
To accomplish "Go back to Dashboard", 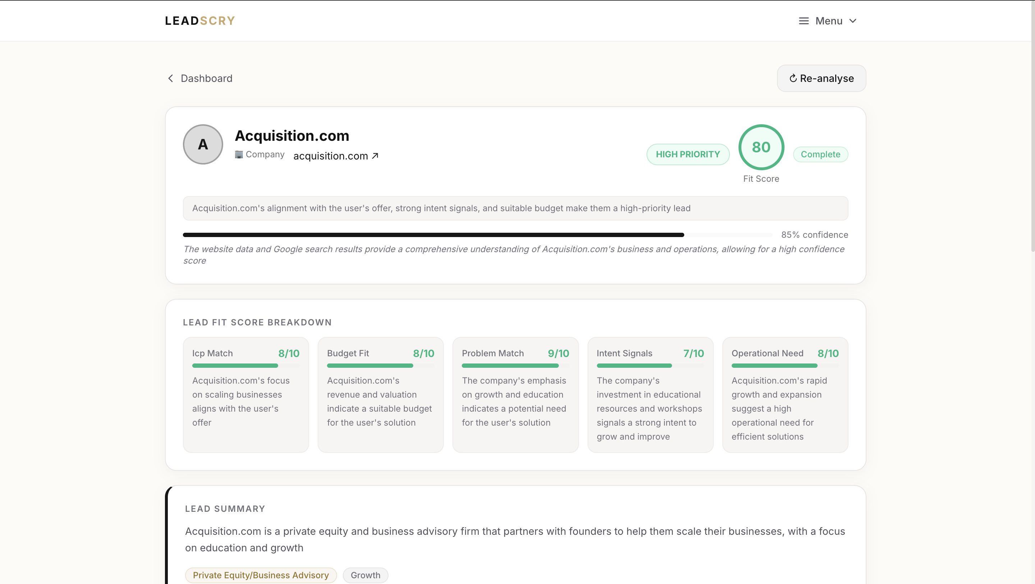I will [x=207, y=78].
